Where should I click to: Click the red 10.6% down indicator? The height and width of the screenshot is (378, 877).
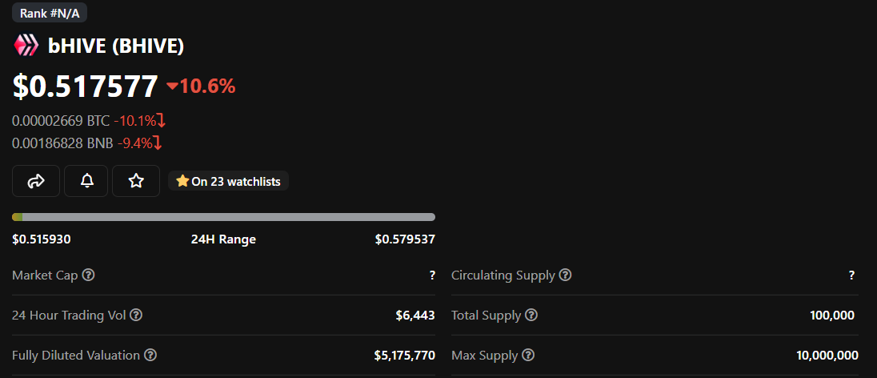coord(201,86)
